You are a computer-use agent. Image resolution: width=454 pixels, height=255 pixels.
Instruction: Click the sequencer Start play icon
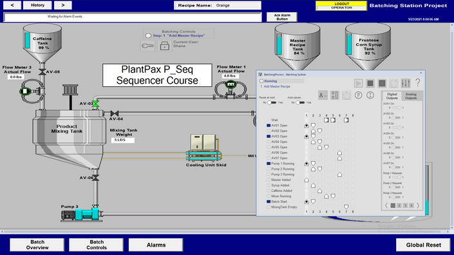click(x=358, y=83)
